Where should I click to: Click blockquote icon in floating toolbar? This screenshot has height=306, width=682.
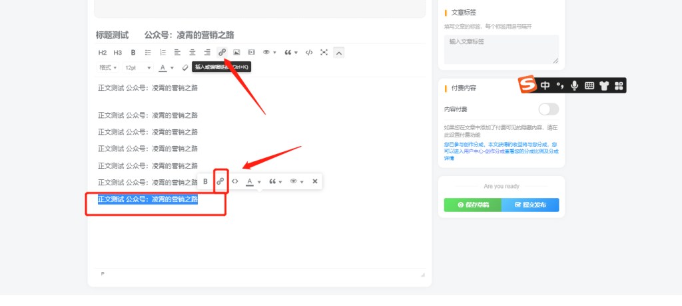272,181
